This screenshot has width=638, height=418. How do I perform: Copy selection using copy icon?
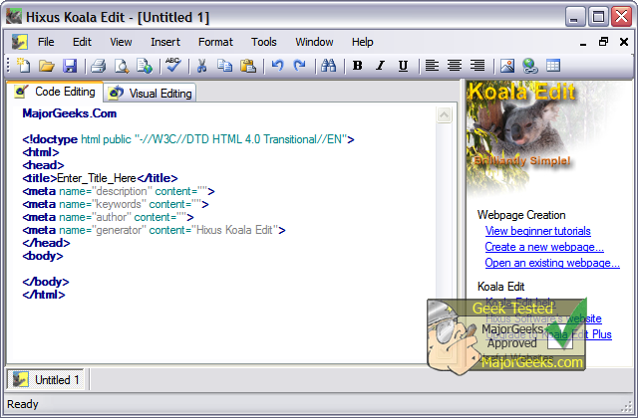pos(224,66)
